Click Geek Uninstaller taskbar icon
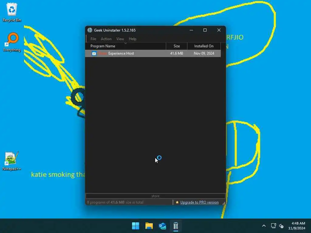Screen dimensions: 311x233 tap(176, 226)
